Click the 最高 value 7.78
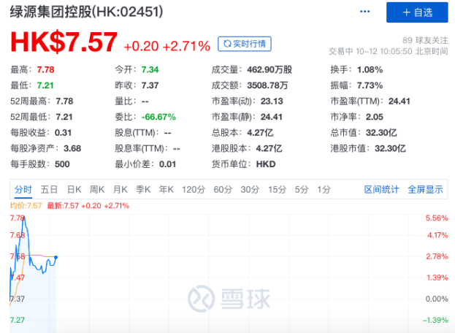 (45, 70)
